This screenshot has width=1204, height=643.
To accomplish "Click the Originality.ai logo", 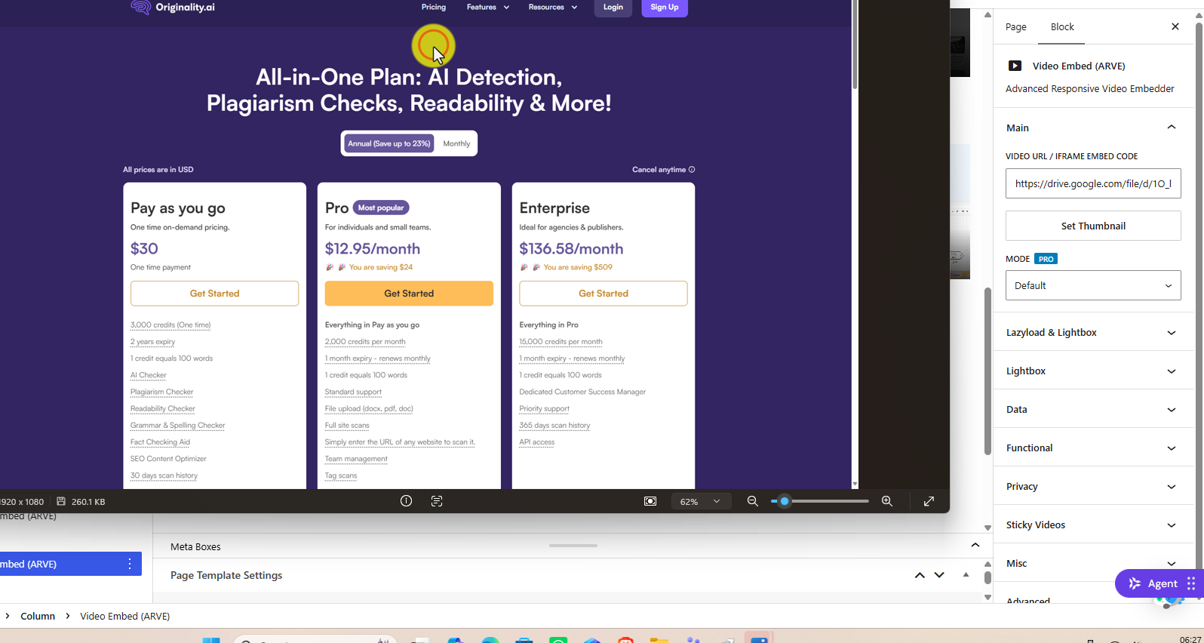I will pyautogui.click(x=172, y=8).
